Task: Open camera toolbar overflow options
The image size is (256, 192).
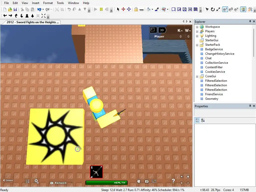Action: click(x=48, y=17)
